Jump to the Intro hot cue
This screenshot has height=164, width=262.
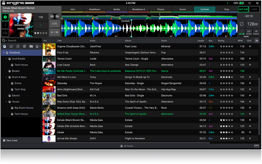pyautogui.click(x=73, y=9)
